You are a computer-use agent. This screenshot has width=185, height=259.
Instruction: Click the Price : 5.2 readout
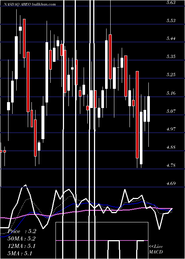22,231
